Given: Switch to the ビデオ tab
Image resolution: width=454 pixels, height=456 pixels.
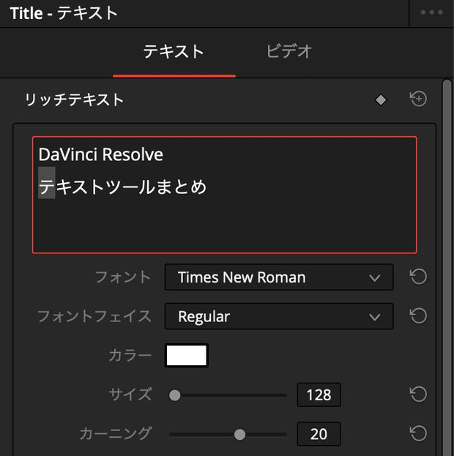Looking at the screenshot, I should pyautogui.click(x=289, y=51).
